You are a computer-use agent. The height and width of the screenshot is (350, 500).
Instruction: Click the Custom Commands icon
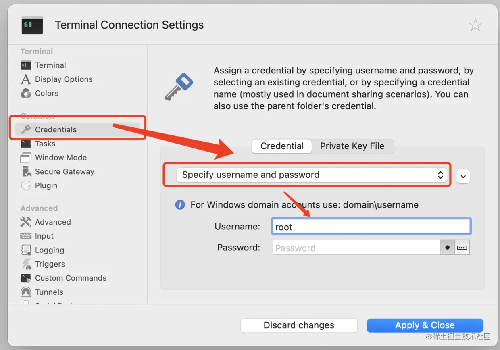pyautogui.click(x=26, y=278)
